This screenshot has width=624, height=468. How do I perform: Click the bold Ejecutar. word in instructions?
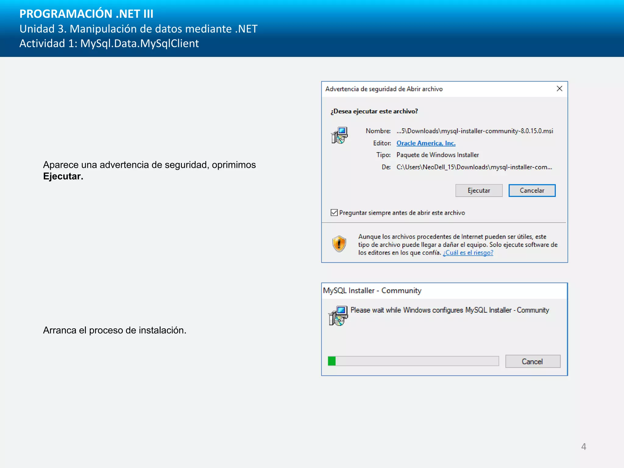click(63, 176)
